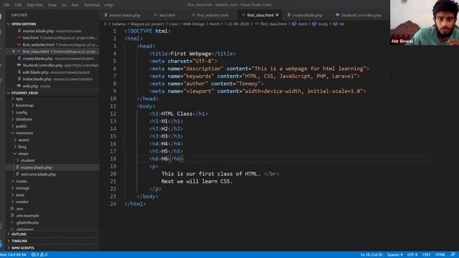
Task: Click the Abir Biswas webcam thumbnail
Action: click(425, 22)
